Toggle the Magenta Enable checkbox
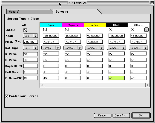 click(67, 30)
